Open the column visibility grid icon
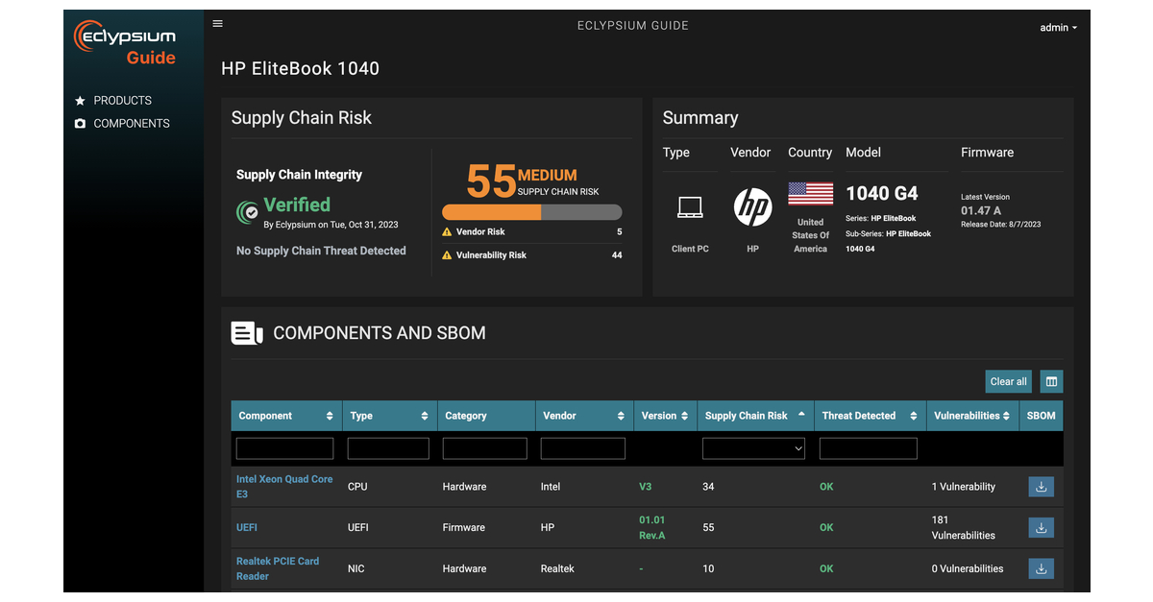The image size is (1153, 602). (1050, 381)
